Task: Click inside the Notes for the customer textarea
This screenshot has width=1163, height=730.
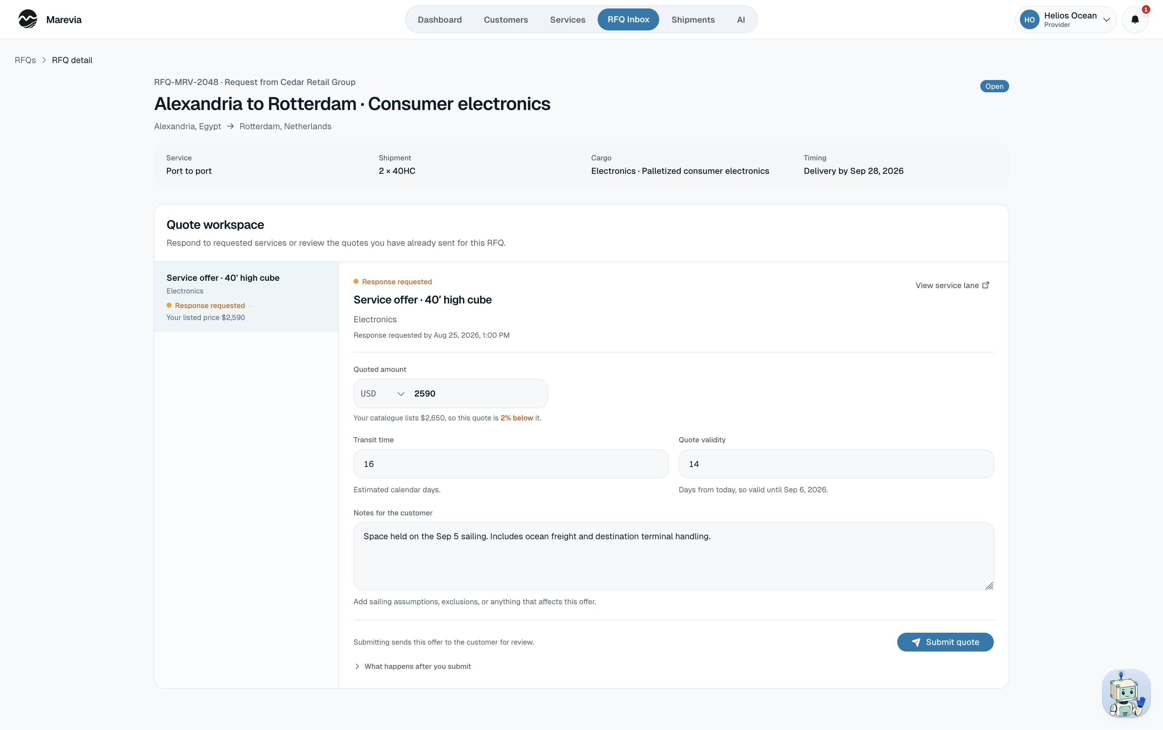Action: click(x=673, y=556)
